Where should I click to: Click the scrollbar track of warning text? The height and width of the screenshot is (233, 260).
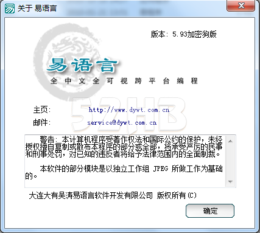(230, 161)
